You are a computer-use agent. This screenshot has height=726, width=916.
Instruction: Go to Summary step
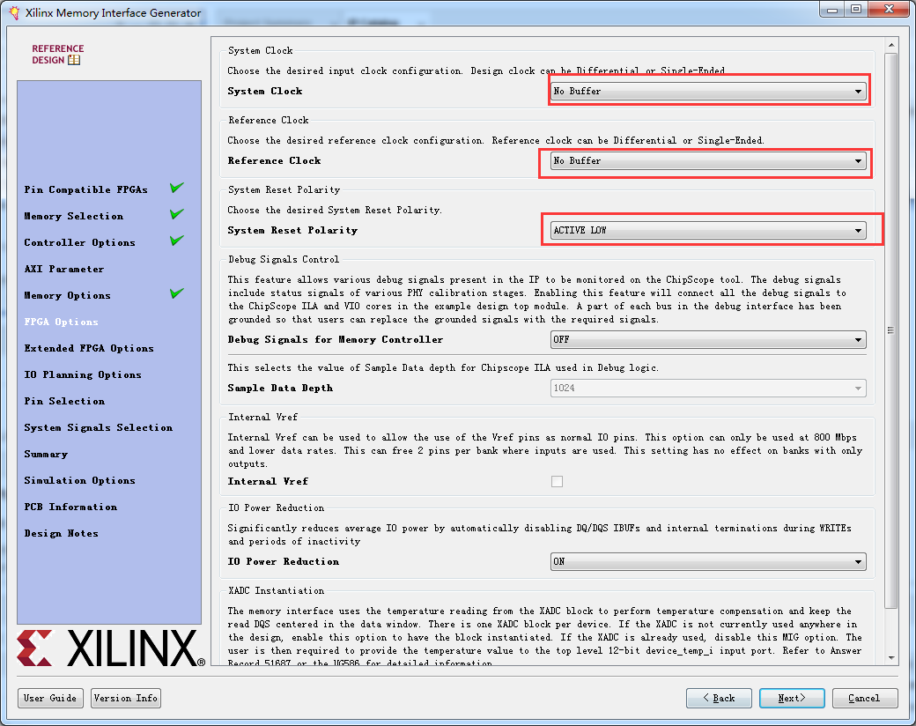[x=46, y=454]
